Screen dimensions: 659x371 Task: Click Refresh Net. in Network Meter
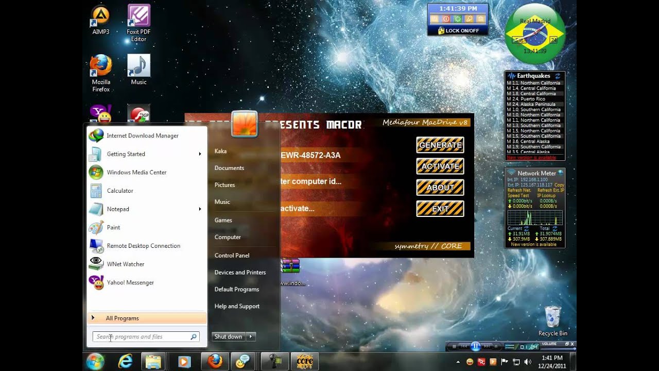click(519, 190)
